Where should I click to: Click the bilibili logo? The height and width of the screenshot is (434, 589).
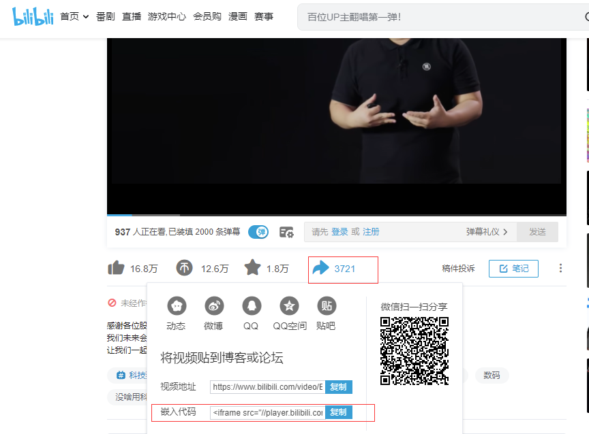click(33, 16)
